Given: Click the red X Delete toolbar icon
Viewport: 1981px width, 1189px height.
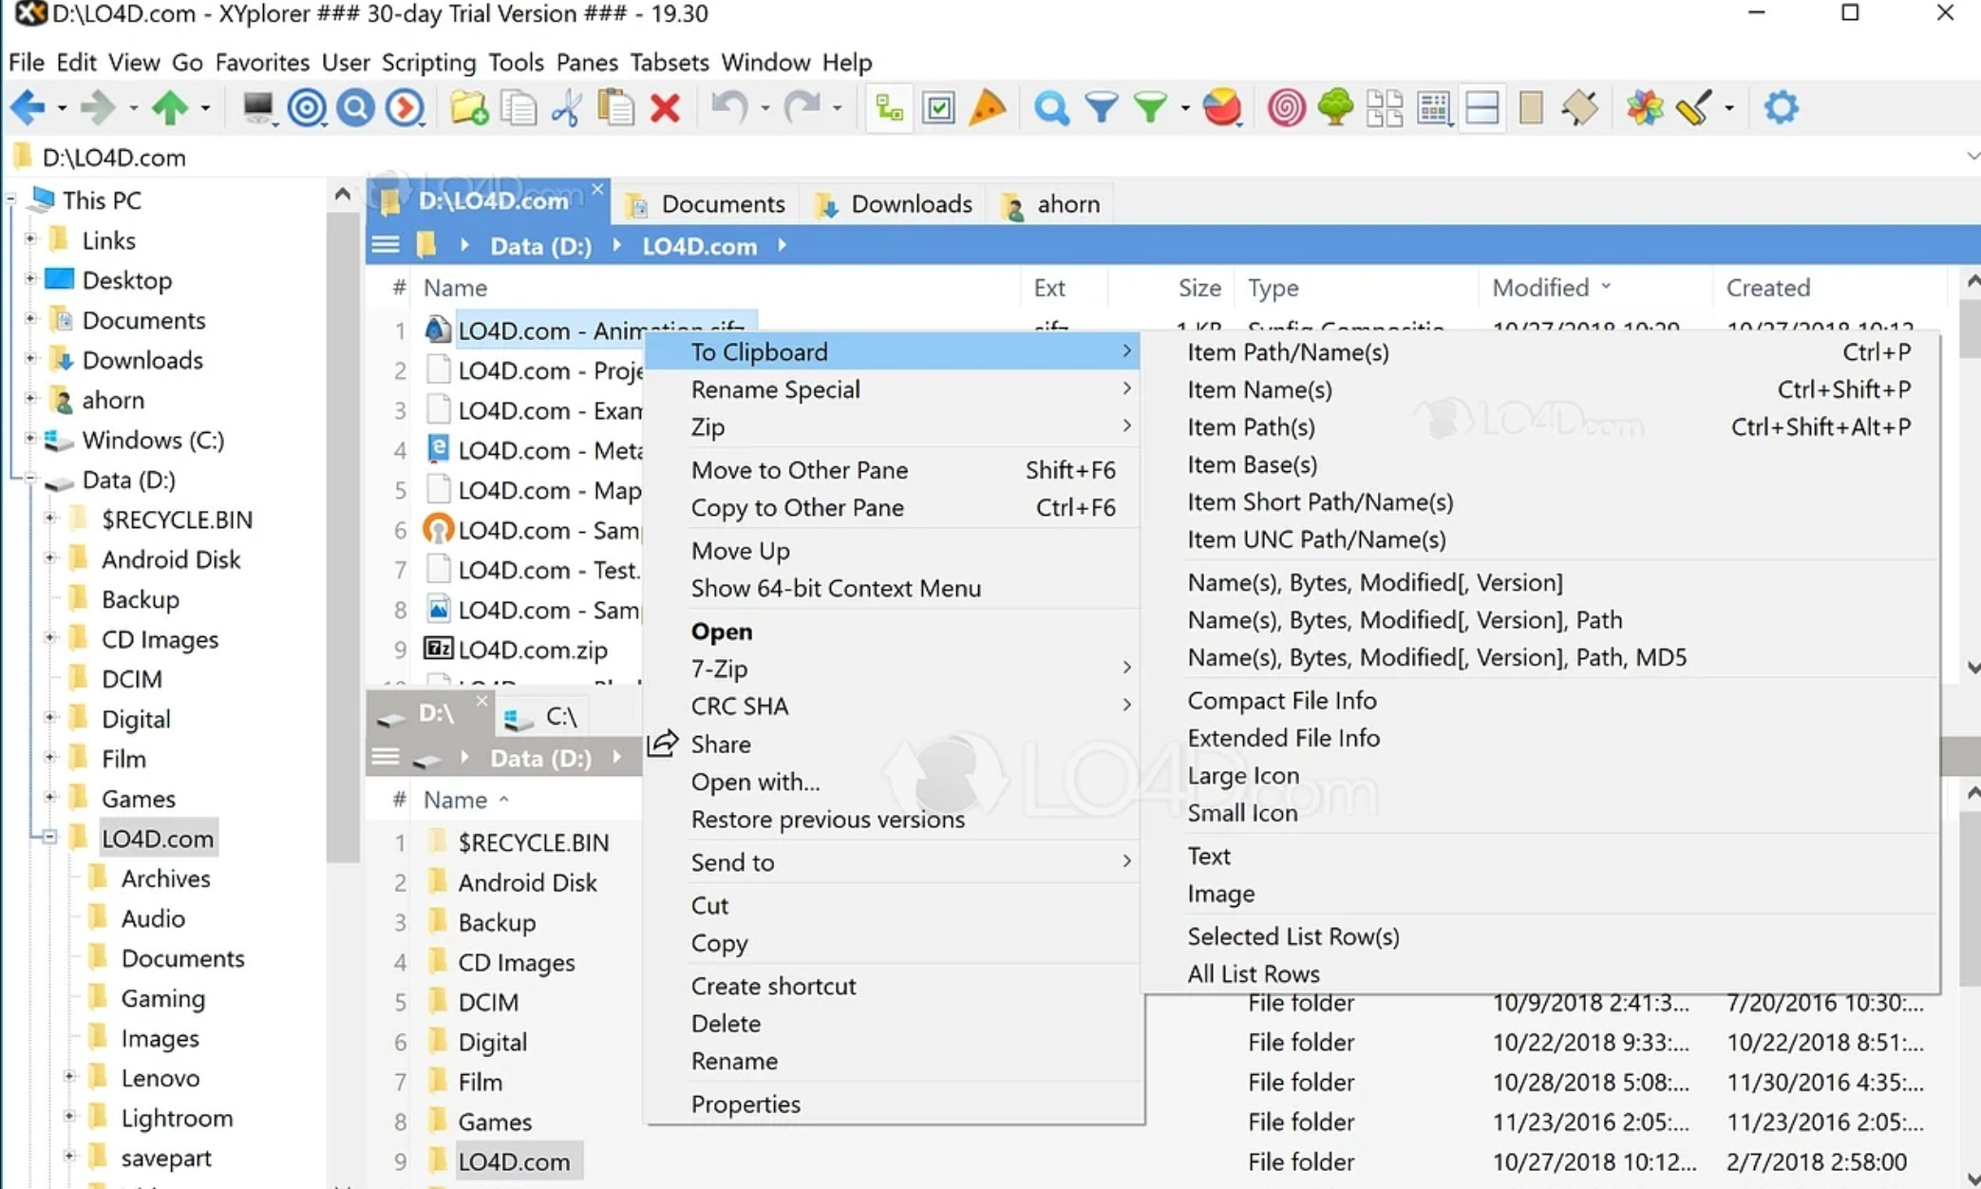Looking at the screenshot, I should click(665, 107).
